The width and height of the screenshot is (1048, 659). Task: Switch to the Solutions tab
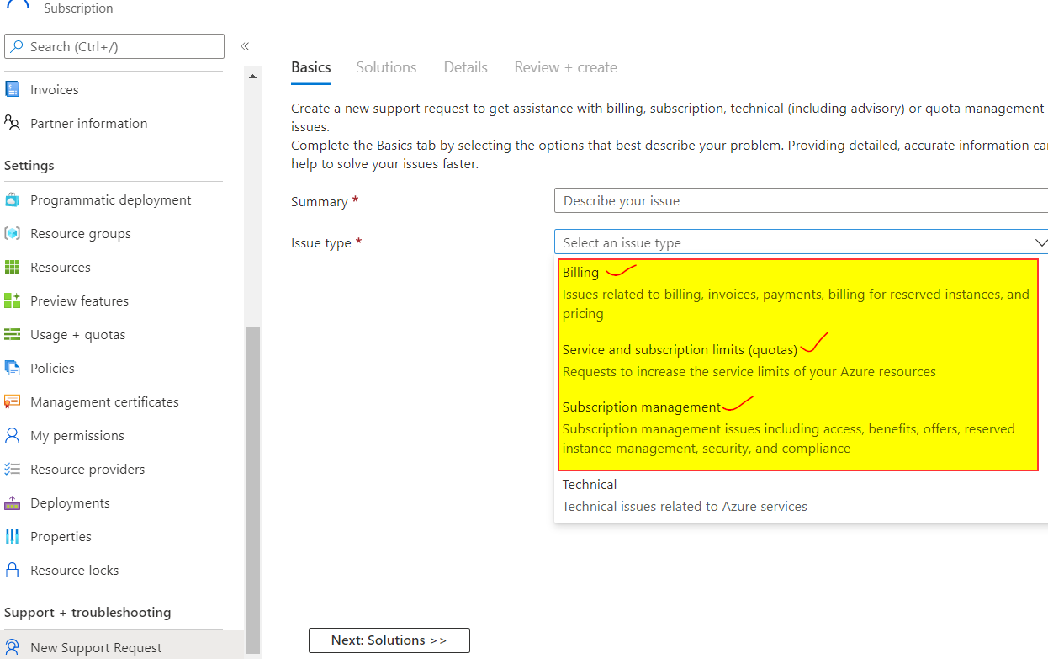tap(386, 66)
